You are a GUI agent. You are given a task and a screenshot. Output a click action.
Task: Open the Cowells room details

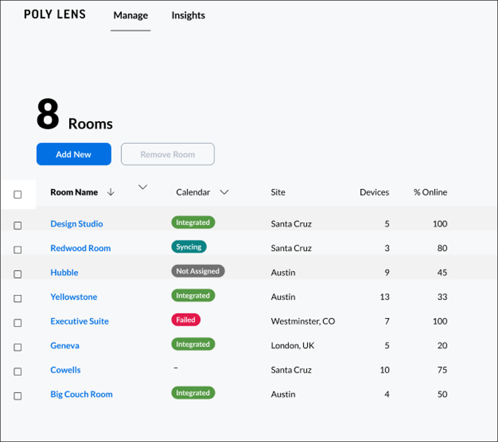pos(65,370)
